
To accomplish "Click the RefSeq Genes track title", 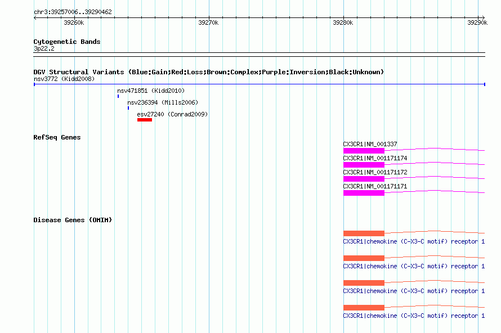I will click(x=57, y=137).
